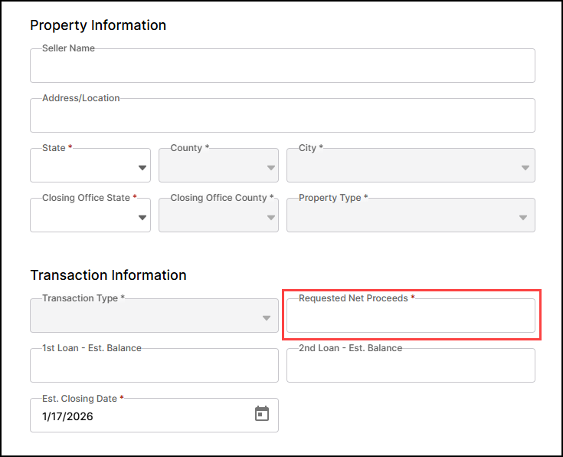Screen dimensions: 563x457
Task: Focus the Requested Net Proceeds field
Action: [x=411, y=317]
